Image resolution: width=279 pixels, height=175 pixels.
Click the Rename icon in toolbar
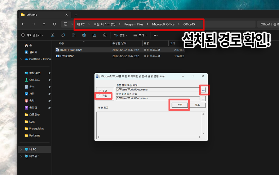coord(84,35)
